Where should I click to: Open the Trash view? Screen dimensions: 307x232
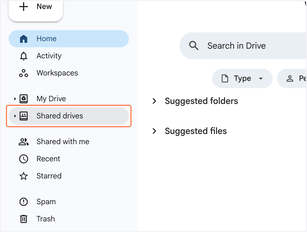[69, 219]
